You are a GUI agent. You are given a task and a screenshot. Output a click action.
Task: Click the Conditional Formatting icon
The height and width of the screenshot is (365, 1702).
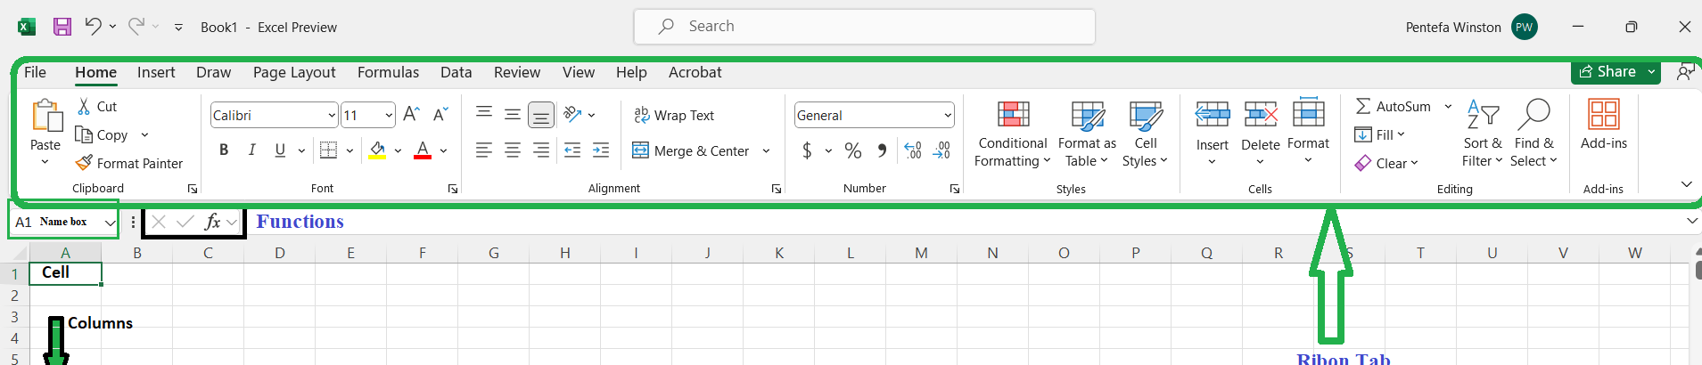point(1013,115)
